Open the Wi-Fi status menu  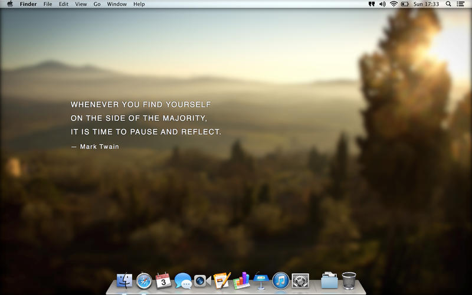coord(394,4)
